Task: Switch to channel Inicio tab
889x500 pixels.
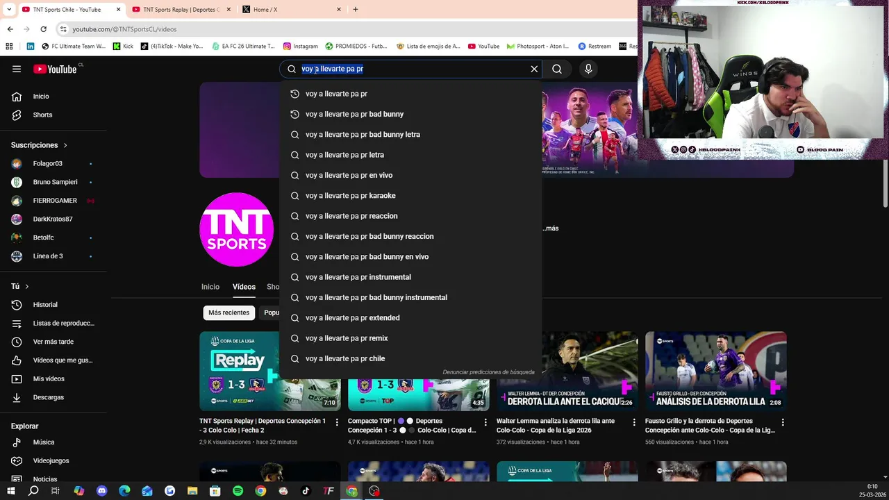Action: [210, 287]
